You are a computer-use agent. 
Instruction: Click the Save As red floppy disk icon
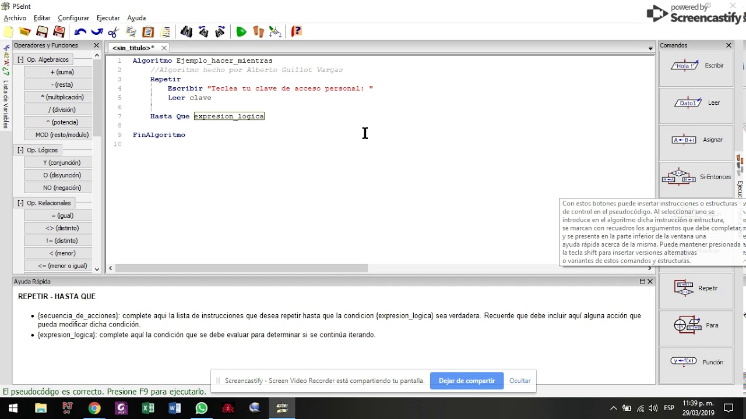(x=59, y=32)
